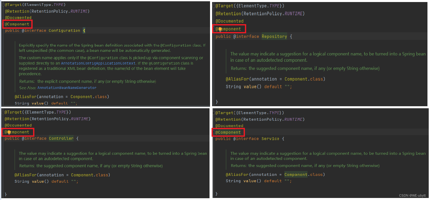Click @Documented in the Repository panel
The width and height of the screenshot is (430, 200).
tap(229, 21)
